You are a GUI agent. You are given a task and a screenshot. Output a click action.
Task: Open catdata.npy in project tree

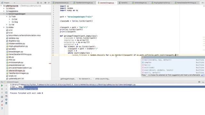tap(13, 38)
